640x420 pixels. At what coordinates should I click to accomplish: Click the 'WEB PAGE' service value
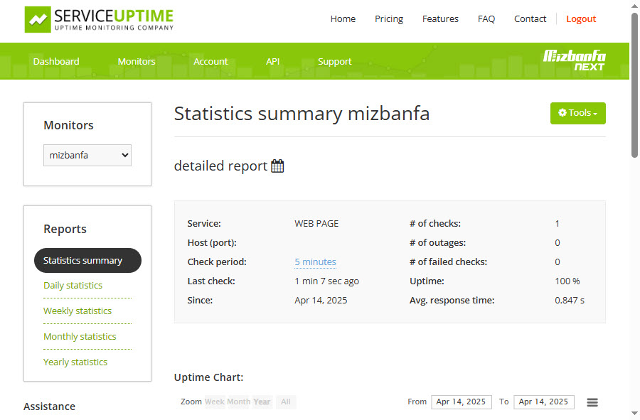pyautogui.click(x=316, y=223)
